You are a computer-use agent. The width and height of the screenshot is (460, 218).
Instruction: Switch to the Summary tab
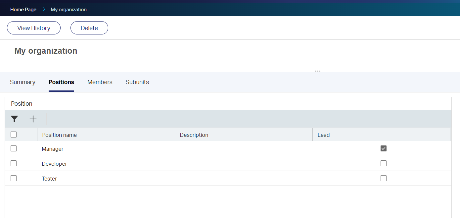tap(22, 82)
